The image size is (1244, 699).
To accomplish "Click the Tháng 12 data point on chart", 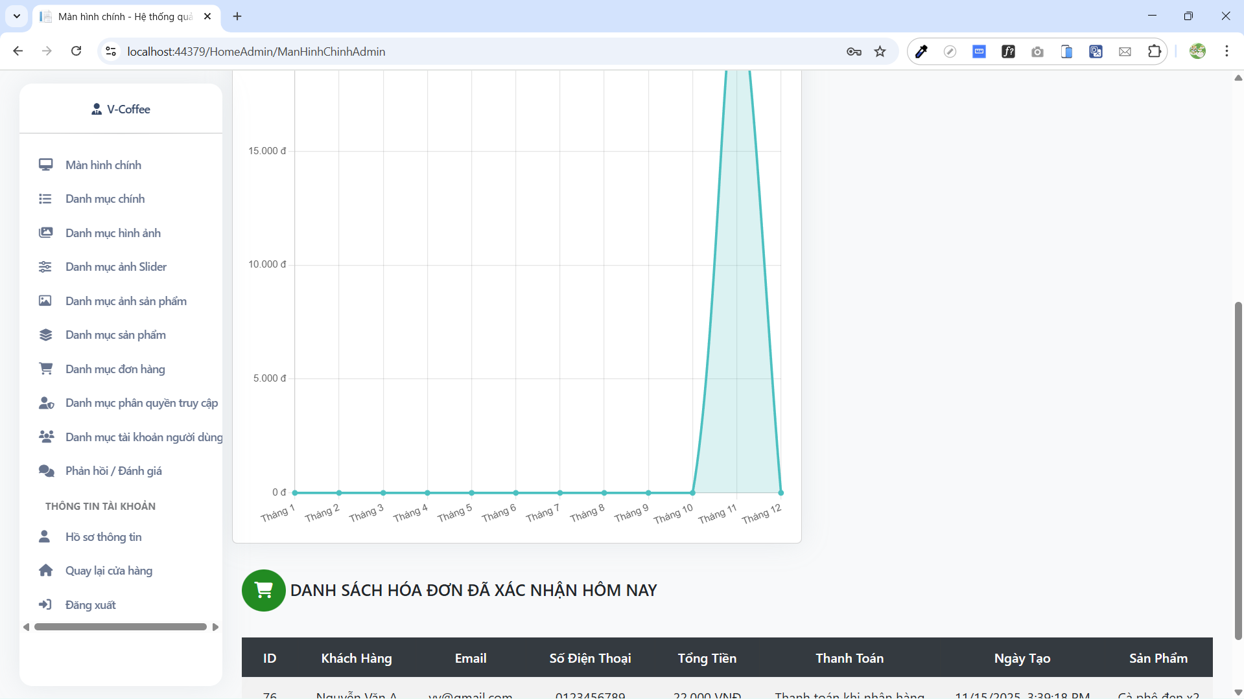I will pyautogui.click(x=780, y=493).
